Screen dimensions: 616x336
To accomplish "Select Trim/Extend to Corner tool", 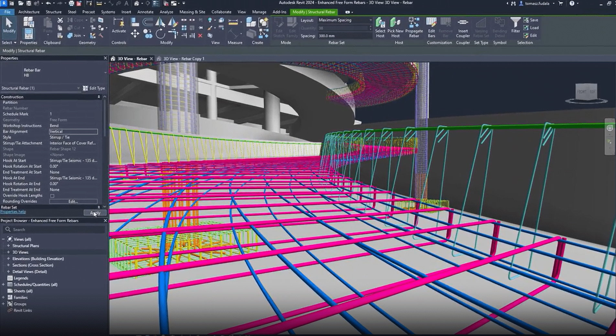I will point(173,34).
